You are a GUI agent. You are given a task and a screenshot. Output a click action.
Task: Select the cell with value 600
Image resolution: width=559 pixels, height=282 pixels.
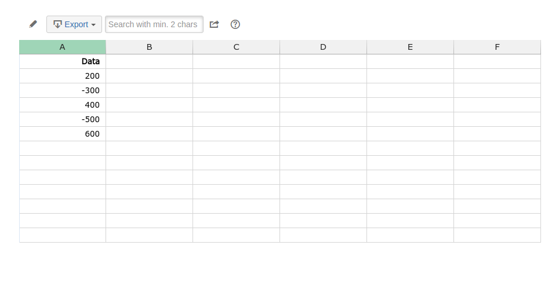[63, 134]
